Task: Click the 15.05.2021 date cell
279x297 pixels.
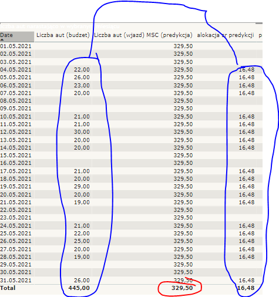Action: click(x=16, y=156)
